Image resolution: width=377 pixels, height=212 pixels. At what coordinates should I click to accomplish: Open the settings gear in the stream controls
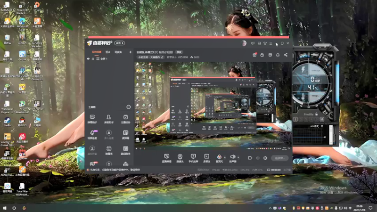(x=265, y=158)
